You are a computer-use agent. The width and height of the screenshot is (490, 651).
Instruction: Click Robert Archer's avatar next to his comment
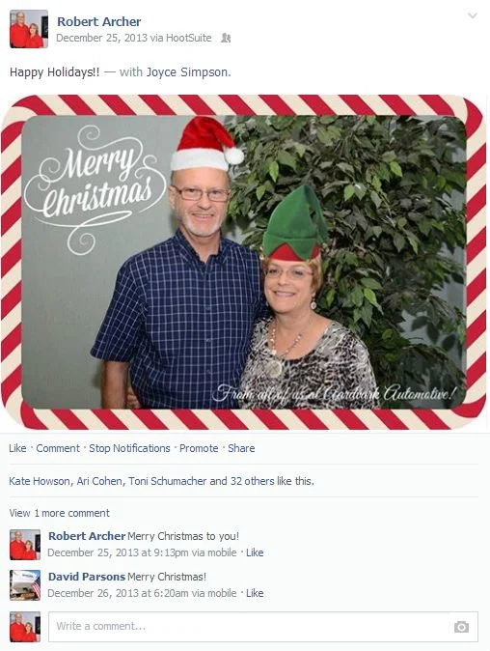(x=25, y=545)
